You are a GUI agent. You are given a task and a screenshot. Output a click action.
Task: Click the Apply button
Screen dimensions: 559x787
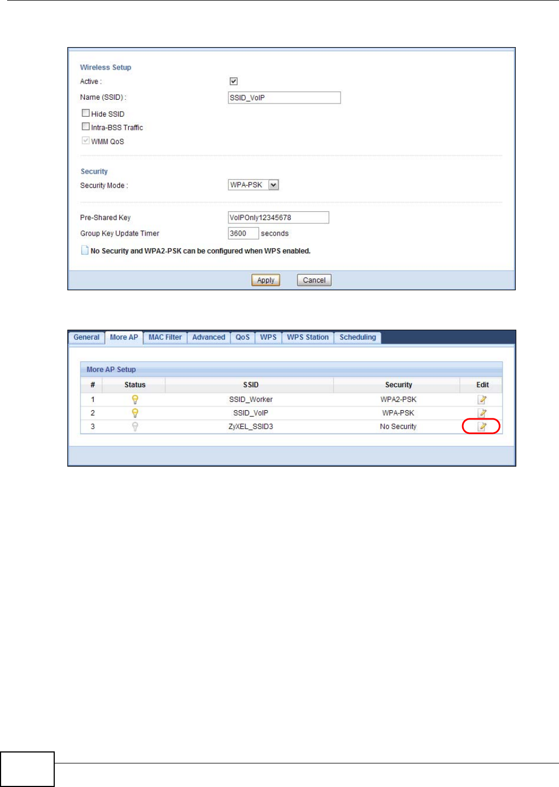[266, 280]
